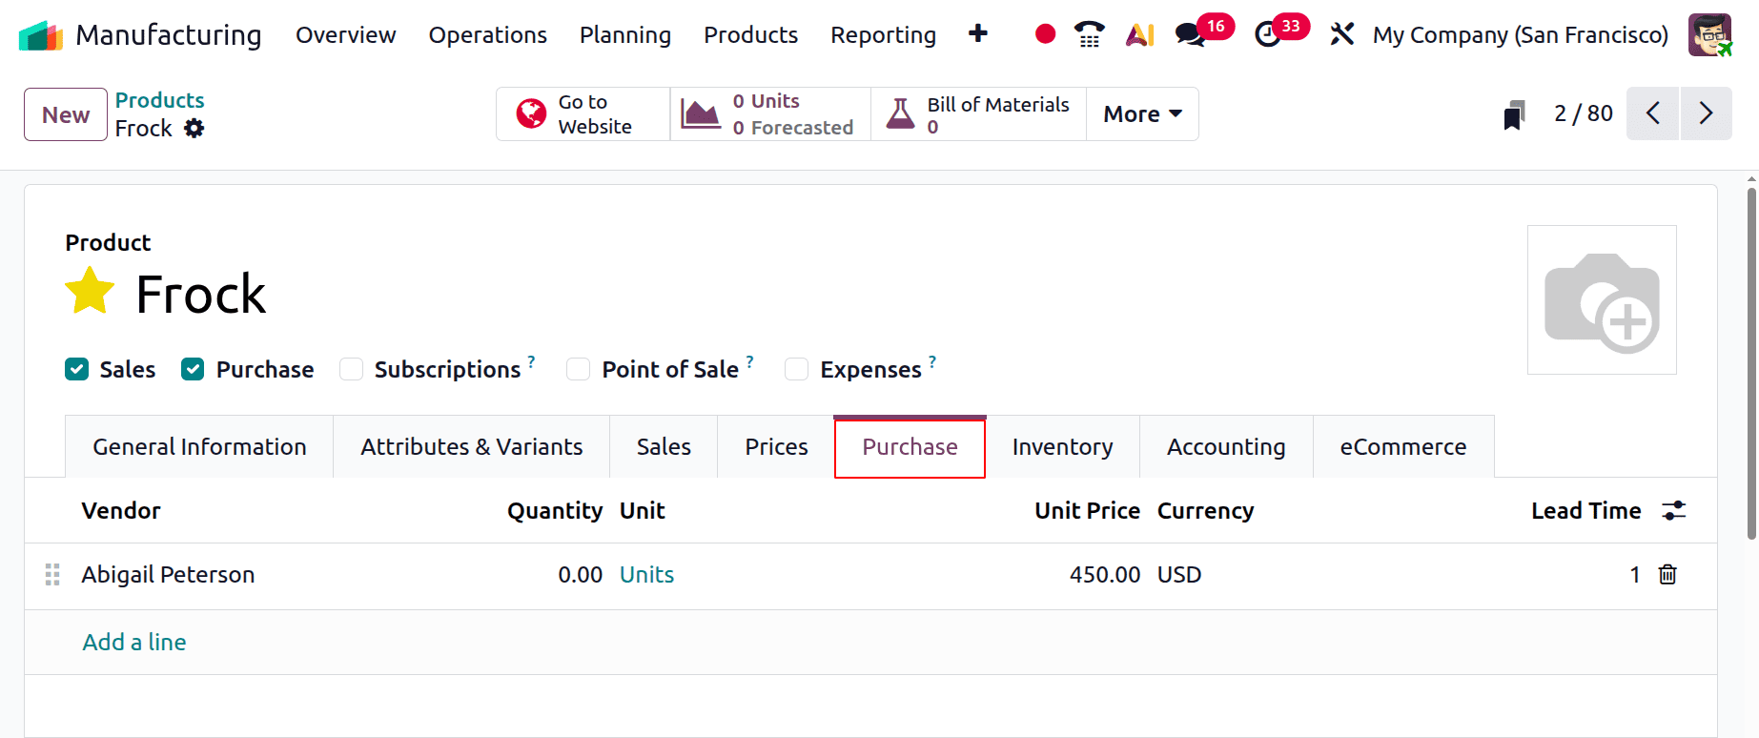Uncheck the Sales checkbox
This screenshot has height=738, width=1759.
(77, 369)
